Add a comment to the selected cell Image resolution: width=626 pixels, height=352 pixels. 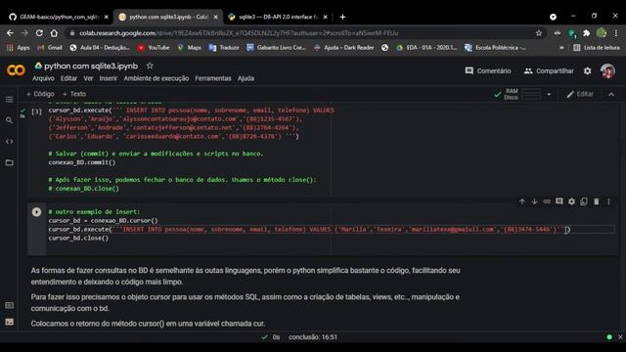pyautogui.click(x=559, y=201)
